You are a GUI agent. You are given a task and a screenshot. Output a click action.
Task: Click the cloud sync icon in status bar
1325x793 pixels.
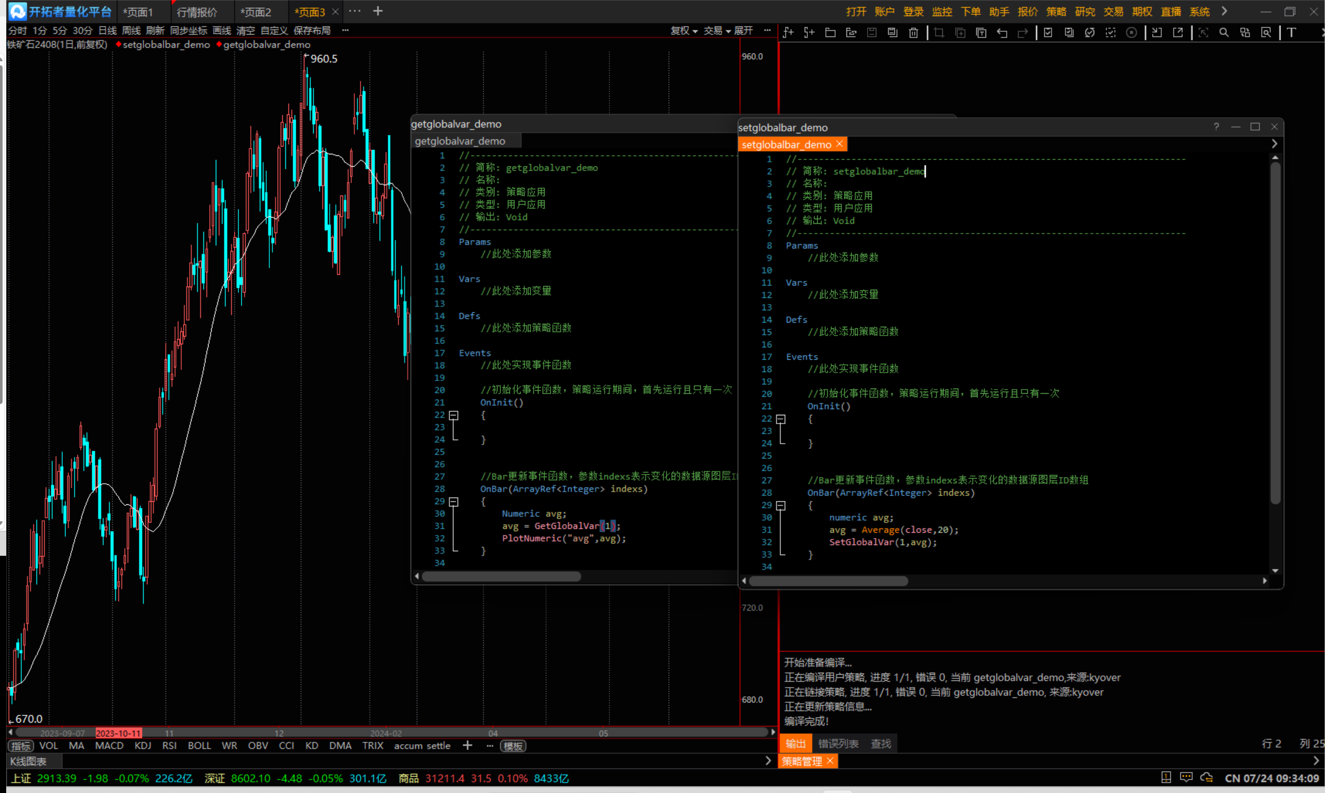click(1206, 778)
